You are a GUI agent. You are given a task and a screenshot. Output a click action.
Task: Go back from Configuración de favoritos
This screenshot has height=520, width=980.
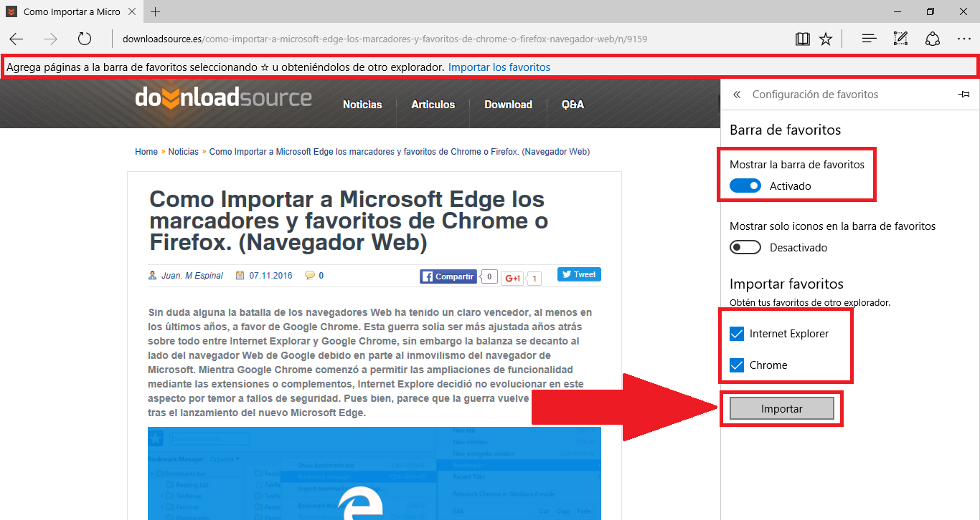[737, 95]
